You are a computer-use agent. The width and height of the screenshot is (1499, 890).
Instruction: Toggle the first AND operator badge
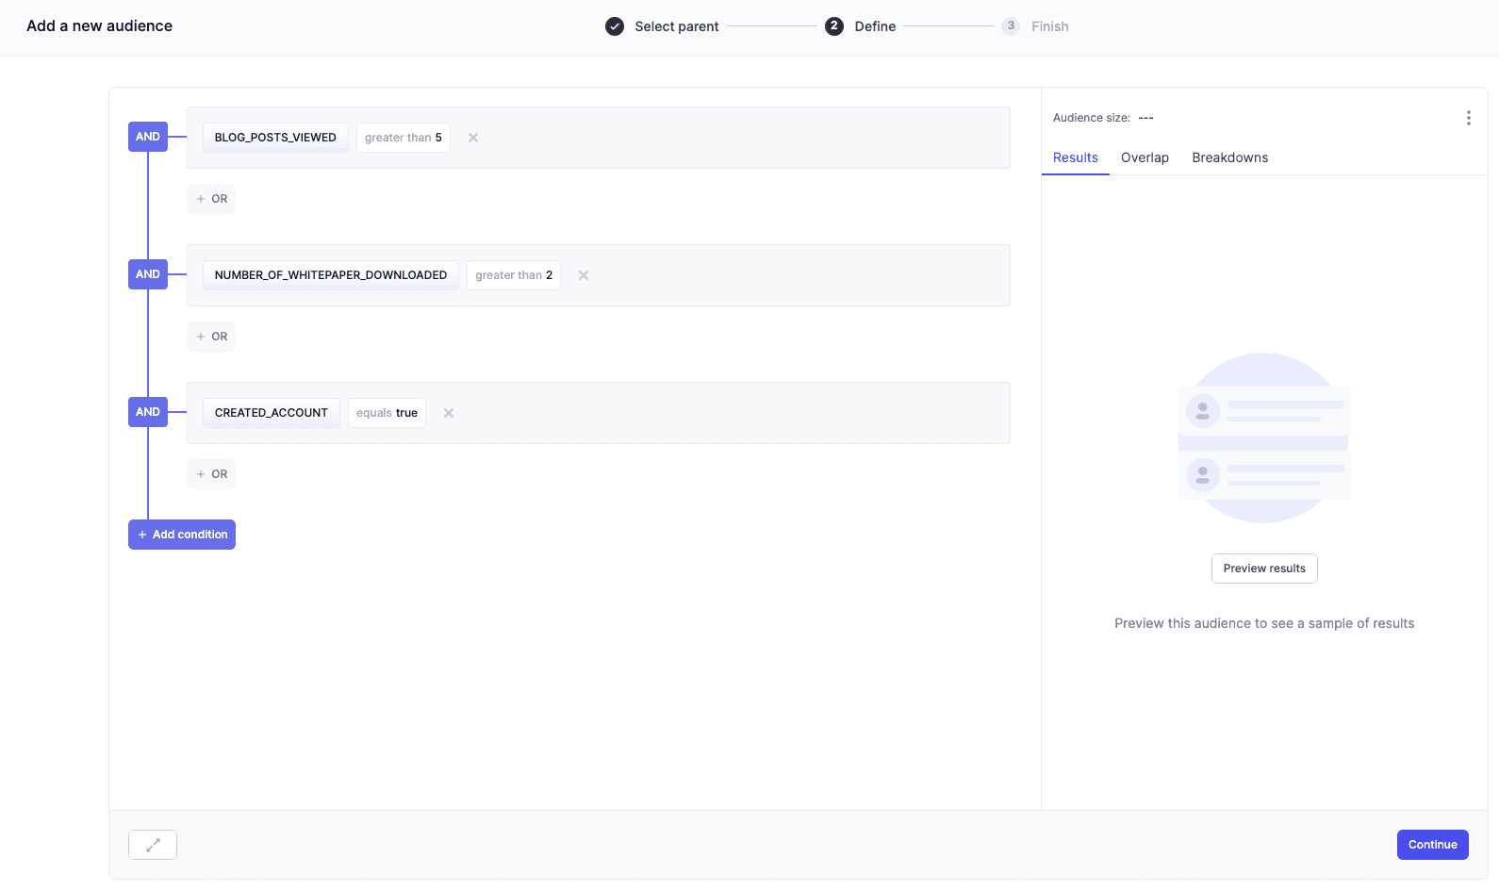pos(148,137)
